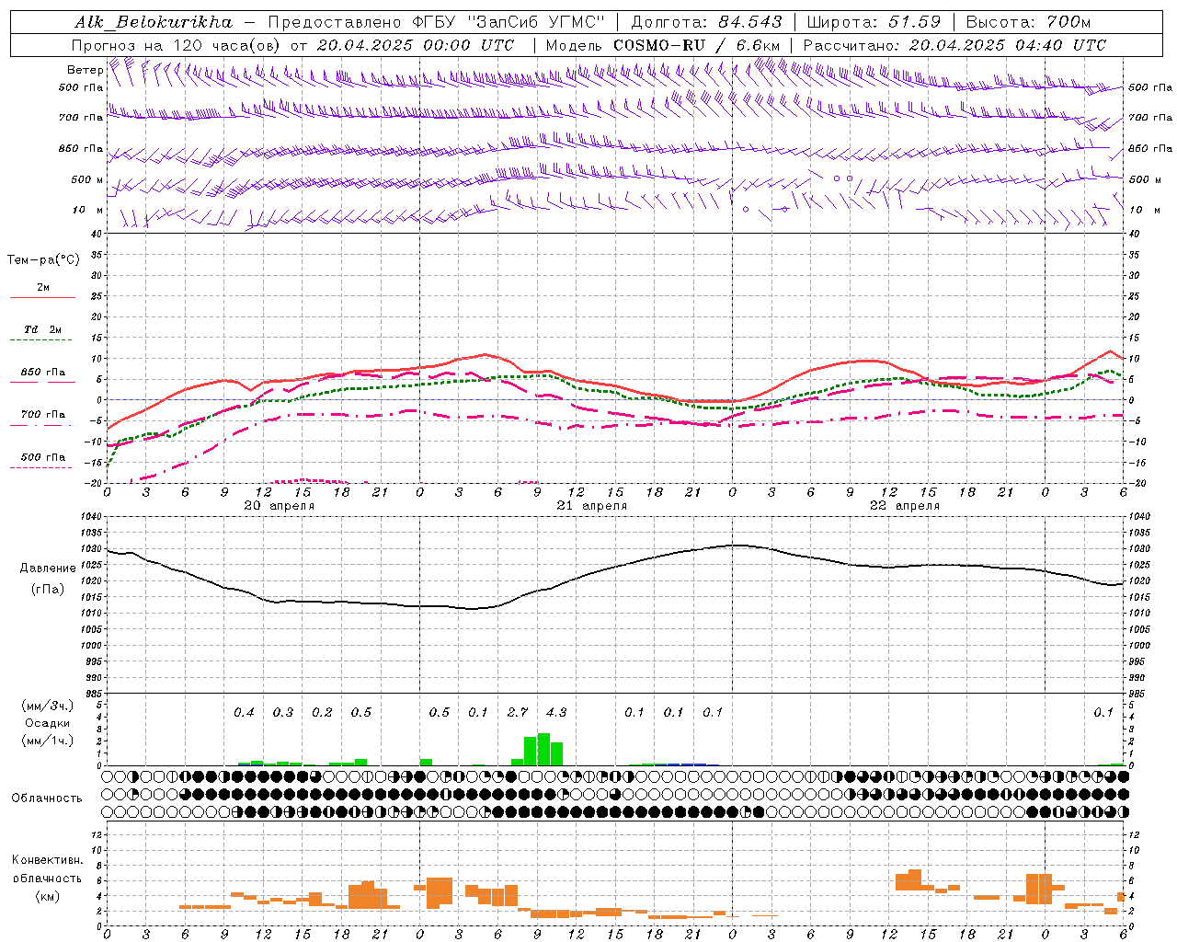The image size is (1177, 942).
Task: Click the '700 гПа' temperature legend entry
Action: (x=42, y=414)
